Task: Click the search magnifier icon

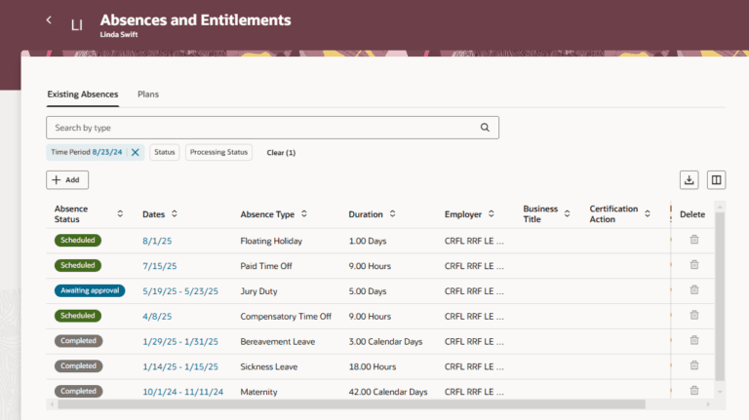Action: (x=485, y=128)
